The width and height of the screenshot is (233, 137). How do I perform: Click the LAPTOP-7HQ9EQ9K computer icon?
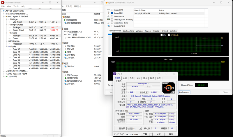4,11
